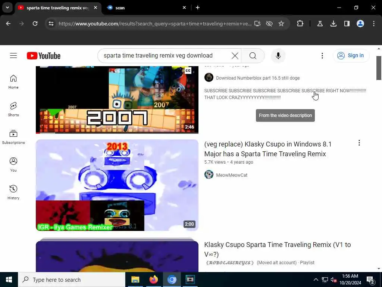The image size is (382, 287).
Task: Close the scan tab
Action: coord(184,7)
